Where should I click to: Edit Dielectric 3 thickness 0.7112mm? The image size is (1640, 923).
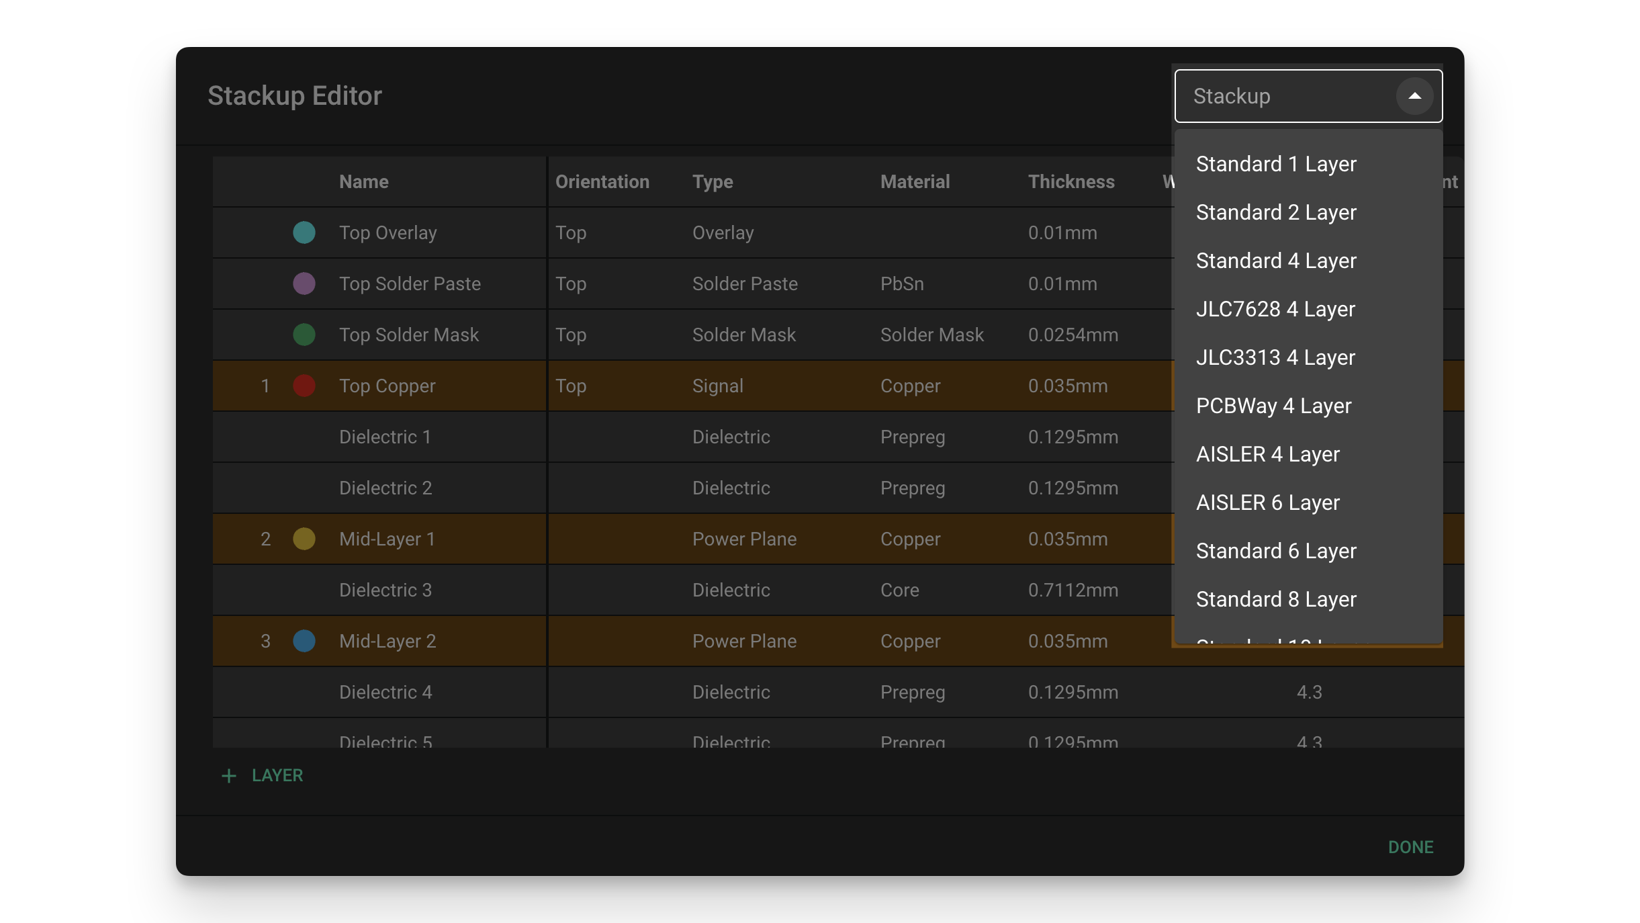coord(1073,590)
